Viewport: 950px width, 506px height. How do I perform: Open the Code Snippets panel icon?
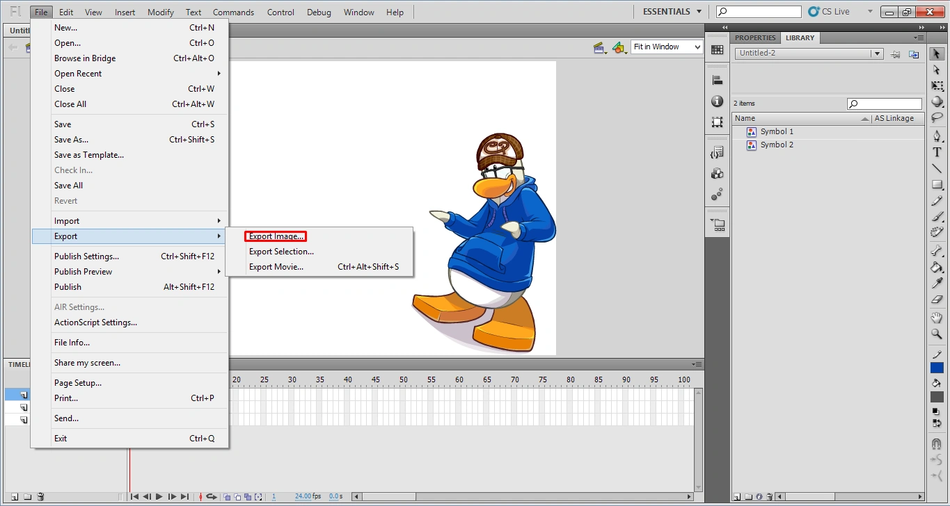click(717, 153)
